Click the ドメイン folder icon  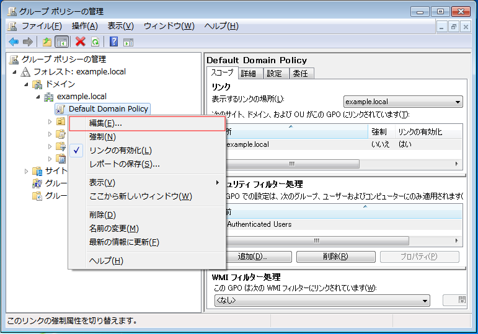[37, 84]
